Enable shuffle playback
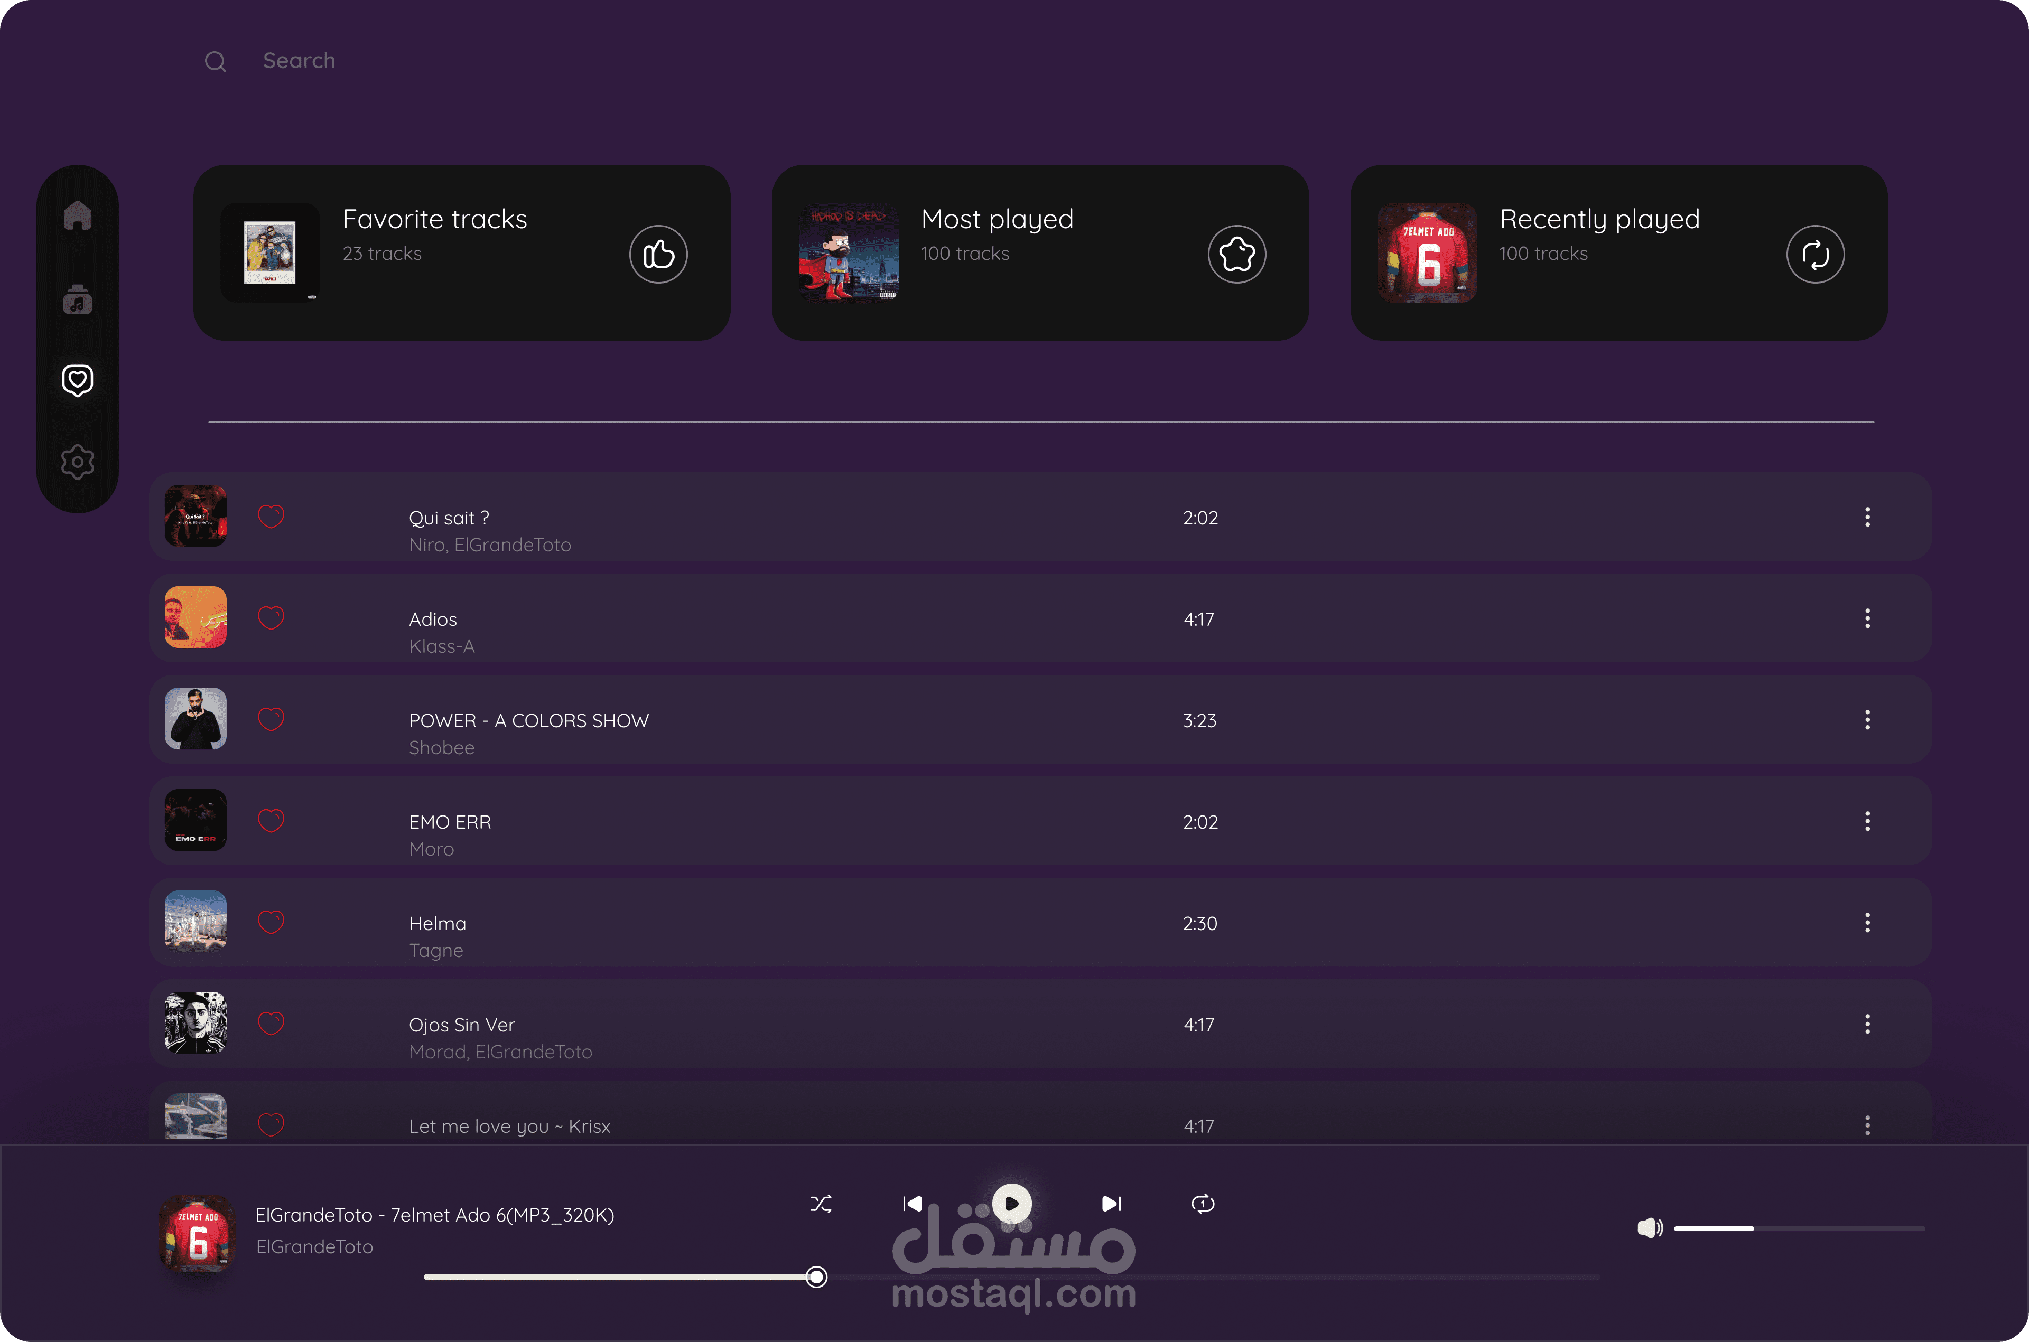The width and height of the screenshot is (2029, 1342). click(821, 1204)
